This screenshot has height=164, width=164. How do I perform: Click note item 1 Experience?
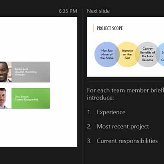coord(106,112)
